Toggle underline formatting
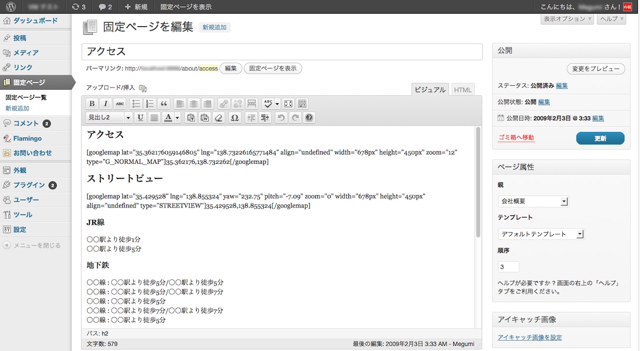Image resolution: width=640 pixels, height=351 pixels. 141,118
